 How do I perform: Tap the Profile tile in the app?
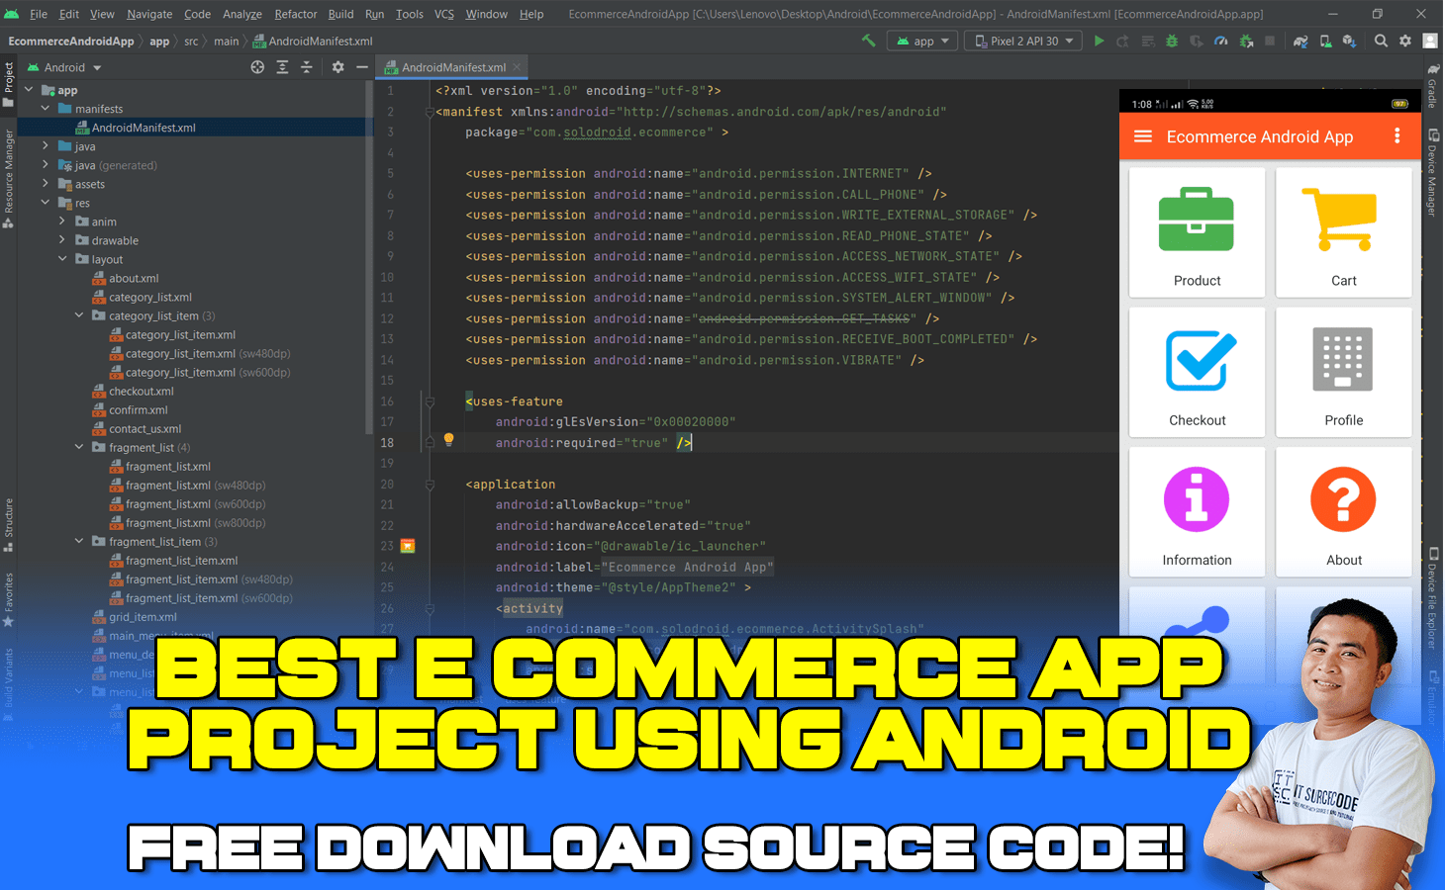pos(1344,372)
